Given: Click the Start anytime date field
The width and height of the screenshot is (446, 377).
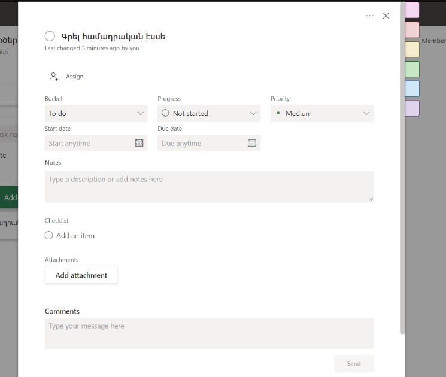Looking at the screenshot, I should pyautogui.click(x=96, y=143).
